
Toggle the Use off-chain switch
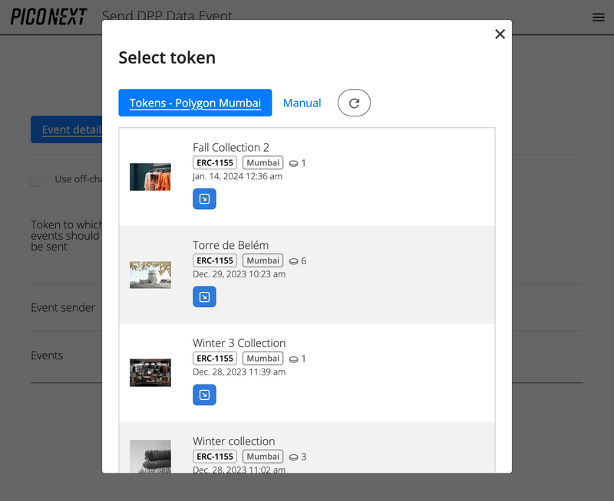tap(38, 180)
